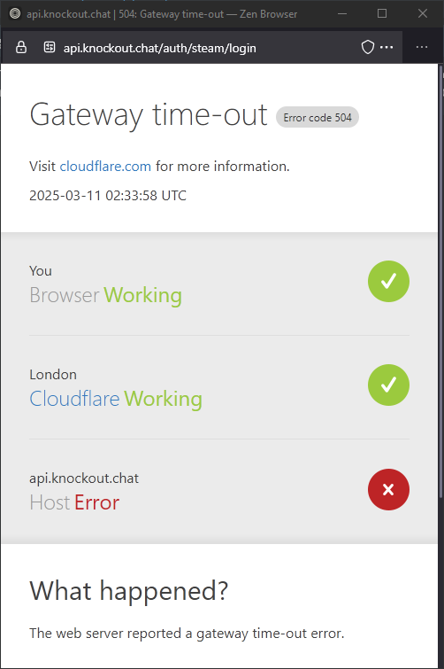Open the tracking protection shield icon
Image resolution: width=444 pixels, height=669 pixels.
(x=368, y=47)
